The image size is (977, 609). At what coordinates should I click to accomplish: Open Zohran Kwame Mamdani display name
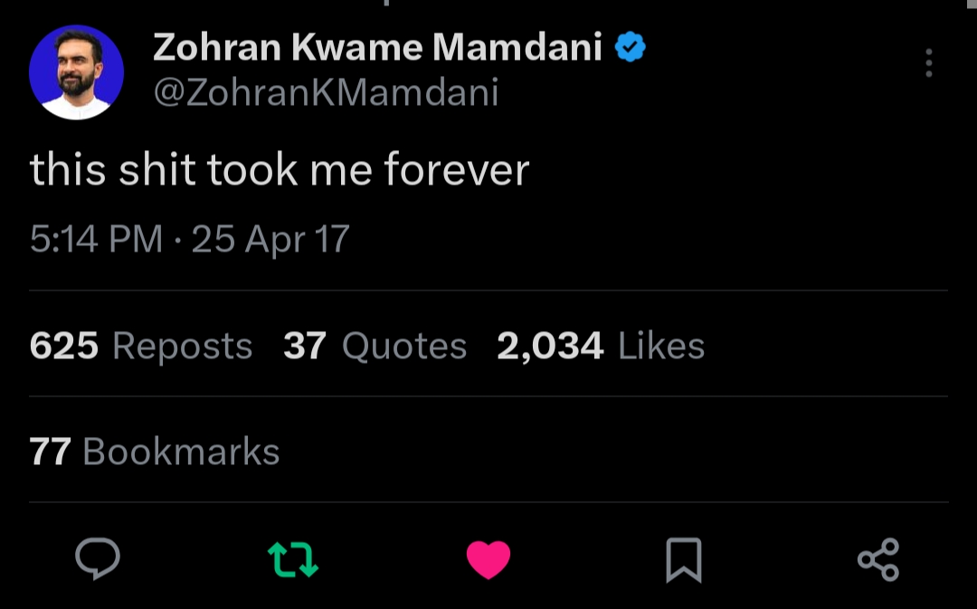tap(377, 47)
